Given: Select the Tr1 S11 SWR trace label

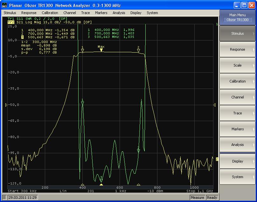Looking at the screenshot, I should 37,18.
